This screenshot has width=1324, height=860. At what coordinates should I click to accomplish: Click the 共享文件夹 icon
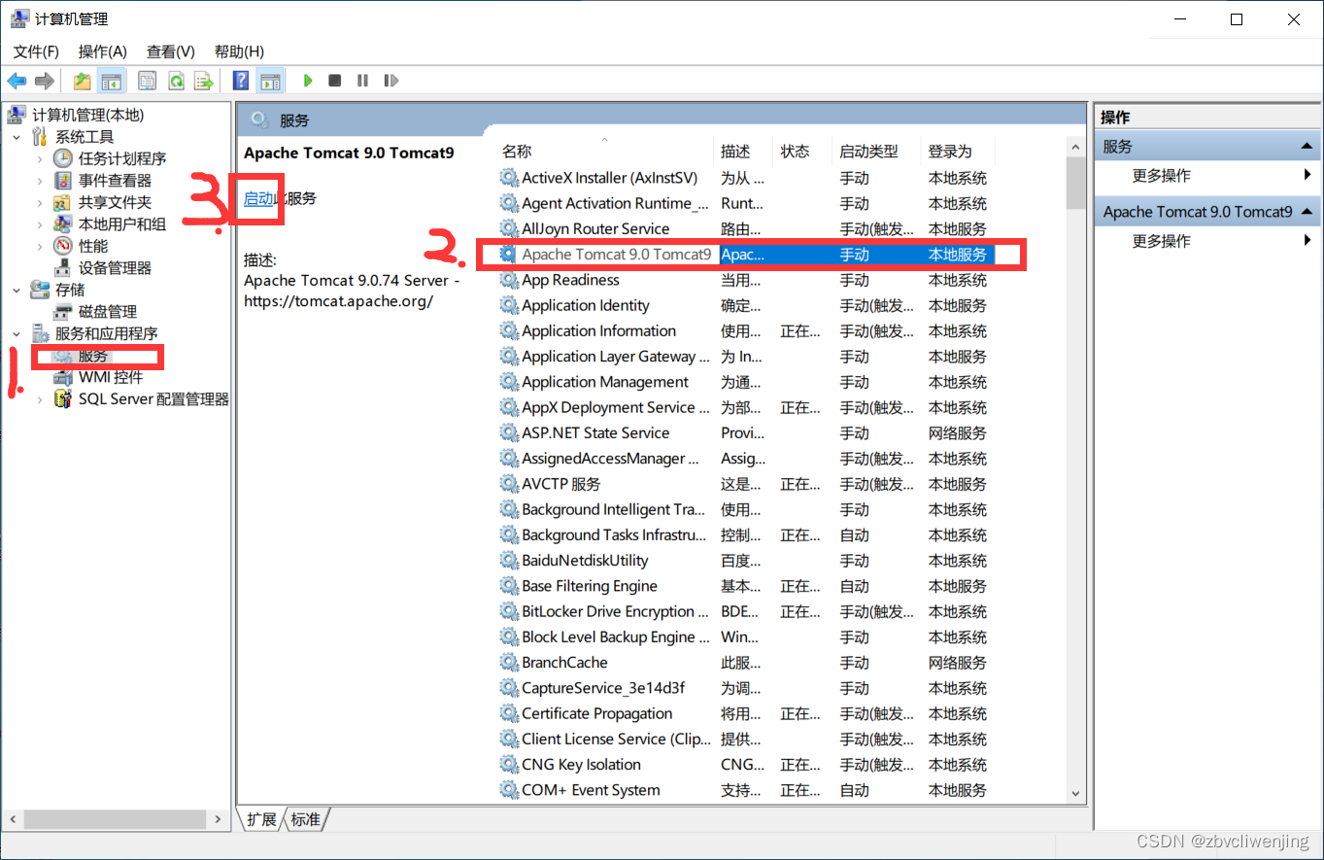63,202
